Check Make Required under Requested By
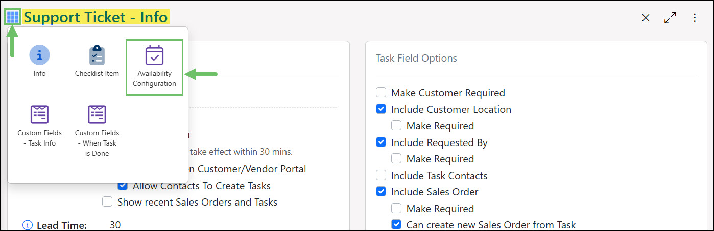The width and height of the screenshot is (714, 231). 396,159
